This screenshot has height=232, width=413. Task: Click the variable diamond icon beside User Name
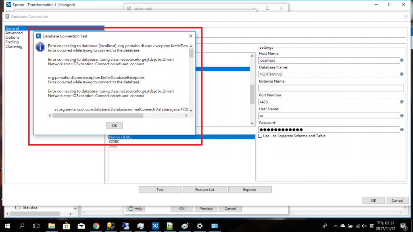402,116
